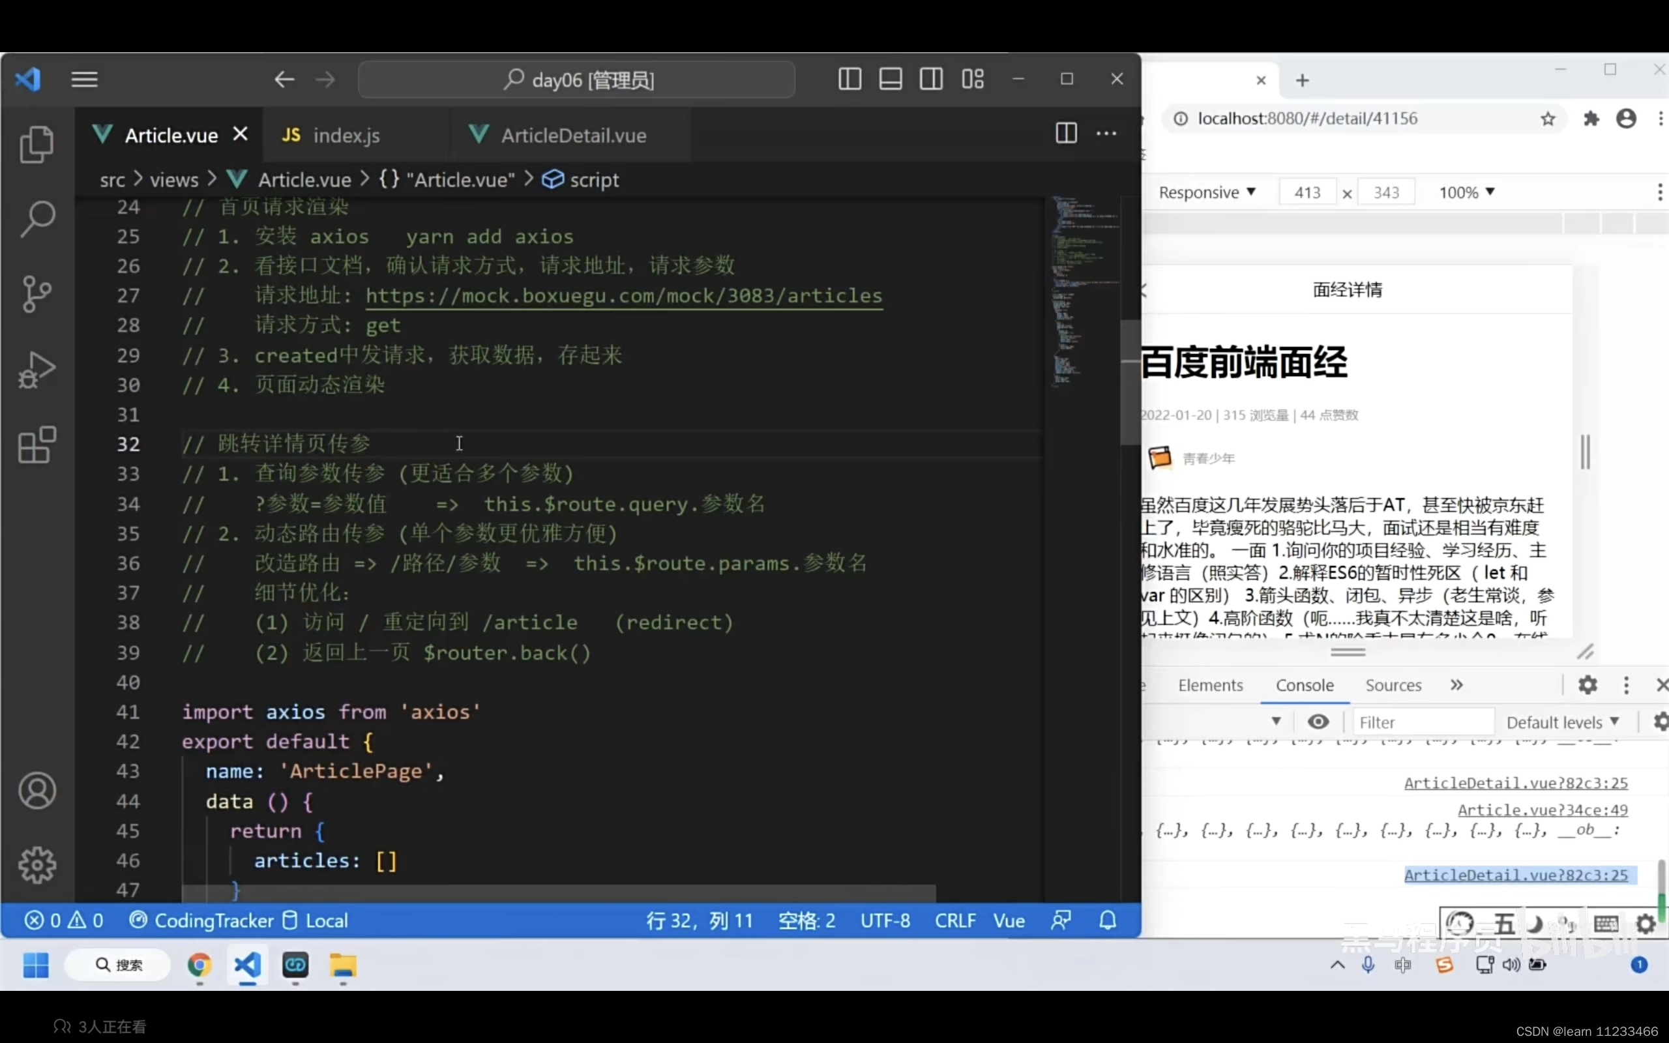This screenshot has height=1043, width=1669.
Task: Open the notifications bell in the status bar
Action: coord(1108,920)
